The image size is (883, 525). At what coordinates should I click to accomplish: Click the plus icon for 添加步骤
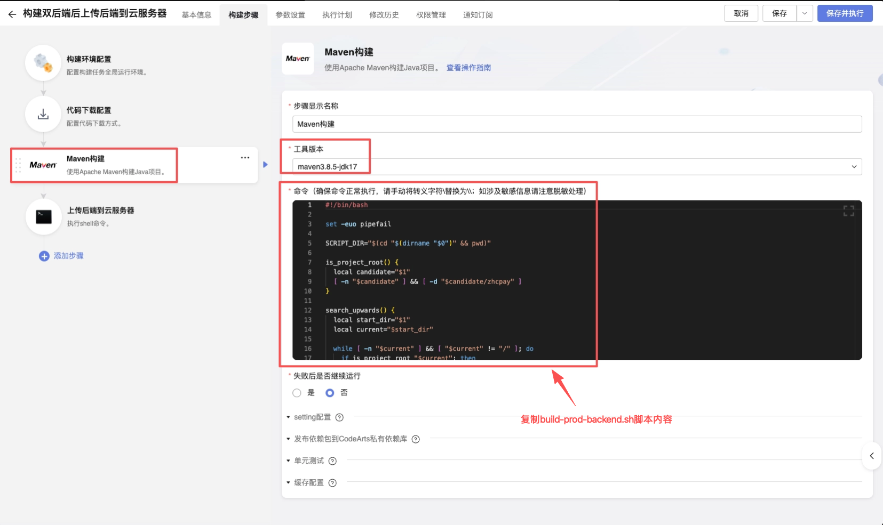pos(44,256)
